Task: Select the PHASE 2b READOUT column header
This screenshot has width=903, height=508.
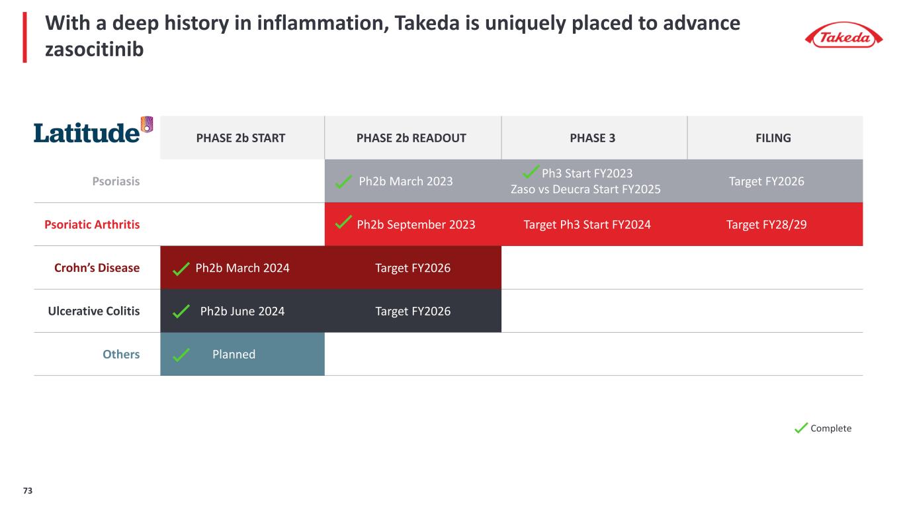Action: coord(411,138)
